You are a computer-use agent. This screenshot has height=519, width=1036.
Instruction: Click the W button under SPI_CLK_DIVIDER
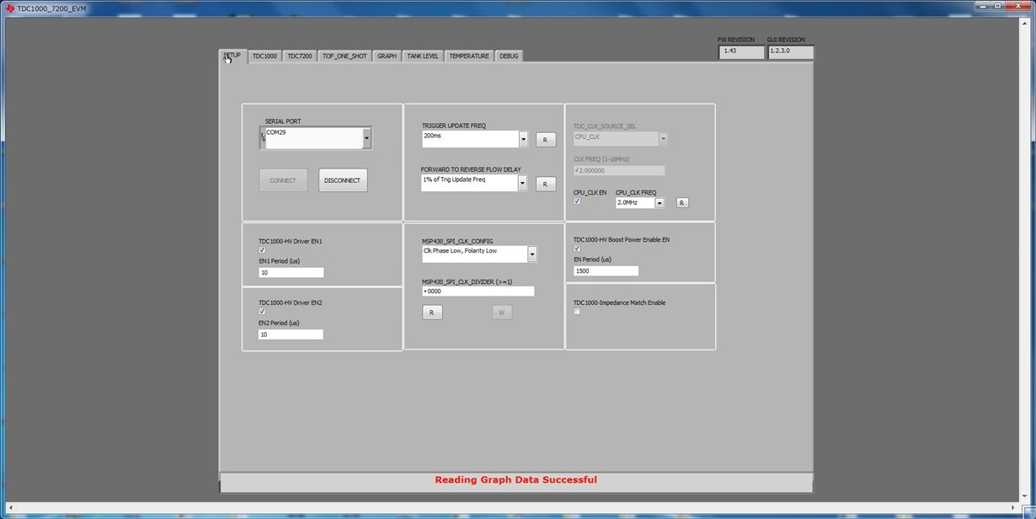502,313
